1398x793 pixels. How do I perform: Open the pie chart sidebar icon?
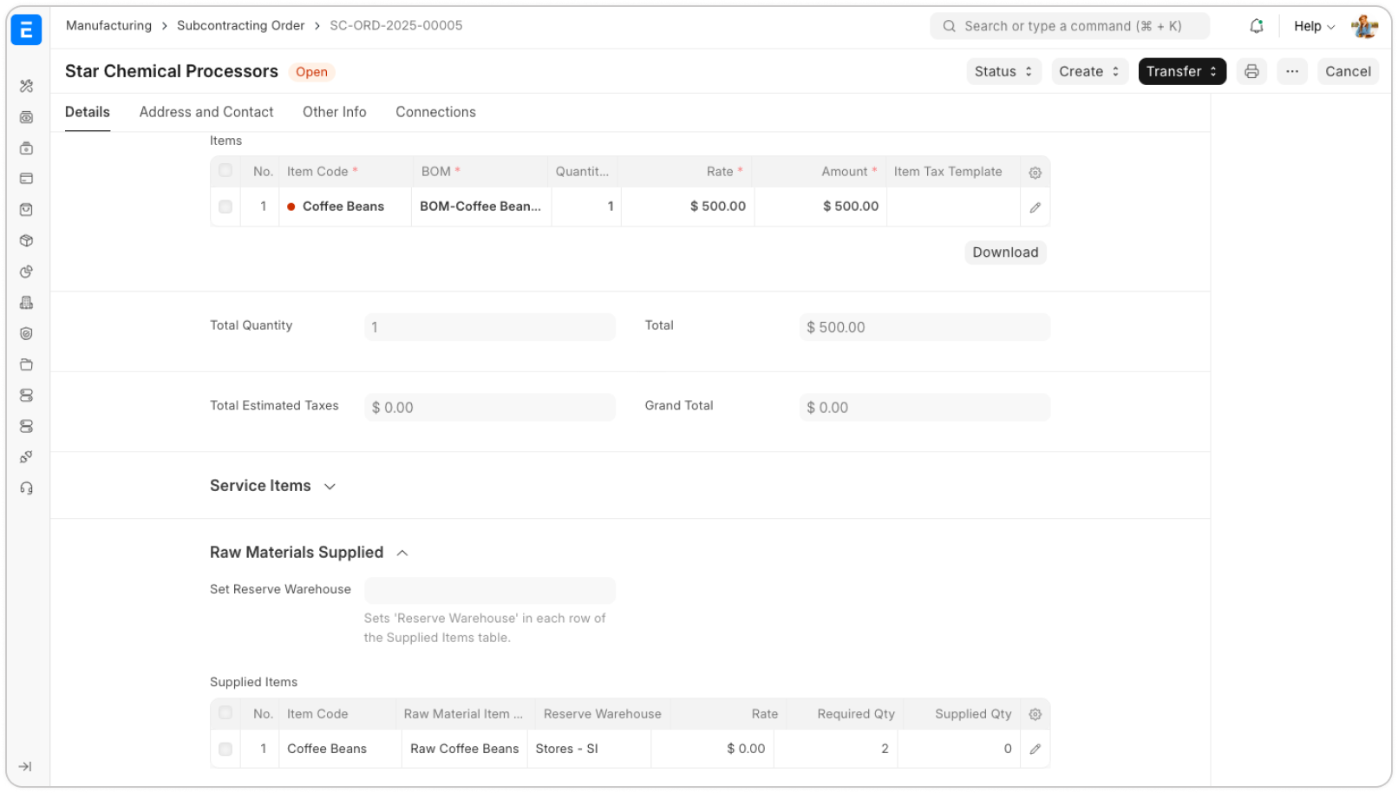(26, 272)
